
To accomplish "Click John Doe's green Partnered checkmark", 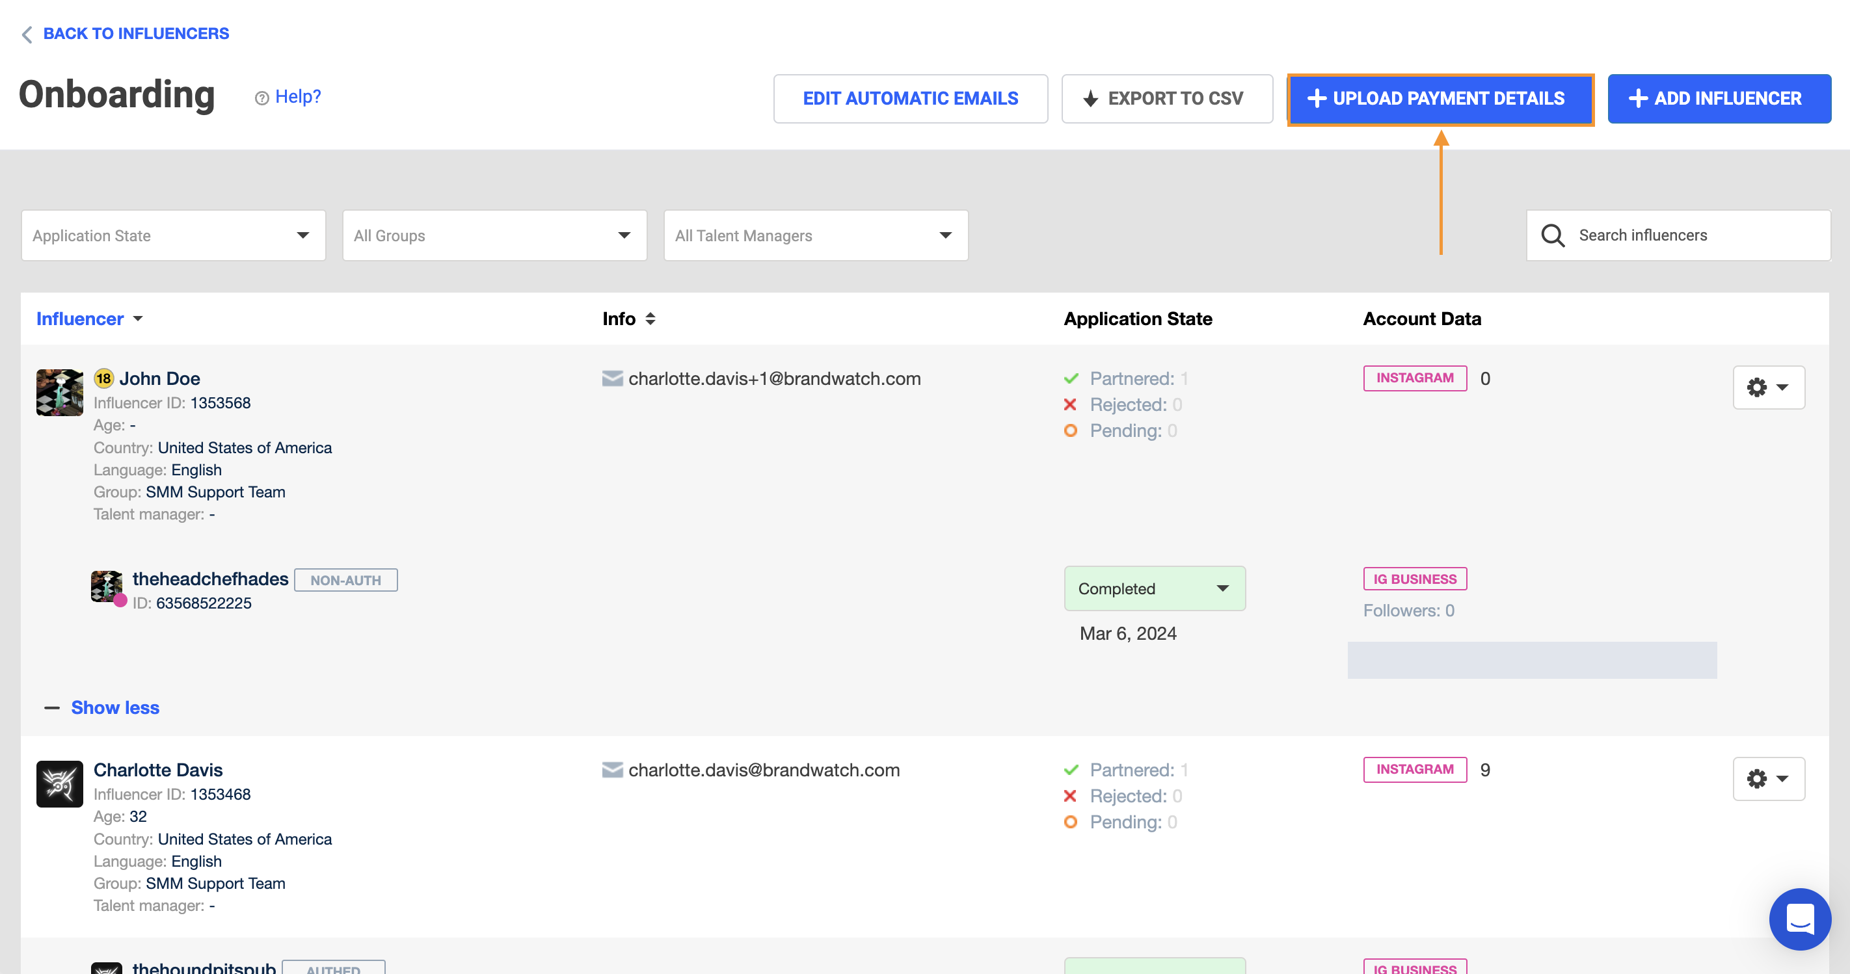I will tap(1071, 378).
